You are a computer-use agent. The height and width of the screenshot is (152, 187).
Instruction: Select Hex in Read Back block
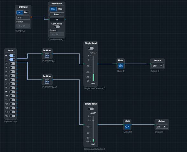click(x=53, y=9)
